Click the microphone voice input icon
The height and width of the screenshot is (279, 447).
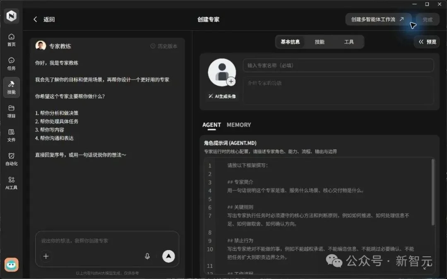pyautogui.click(x=147, y=256)
